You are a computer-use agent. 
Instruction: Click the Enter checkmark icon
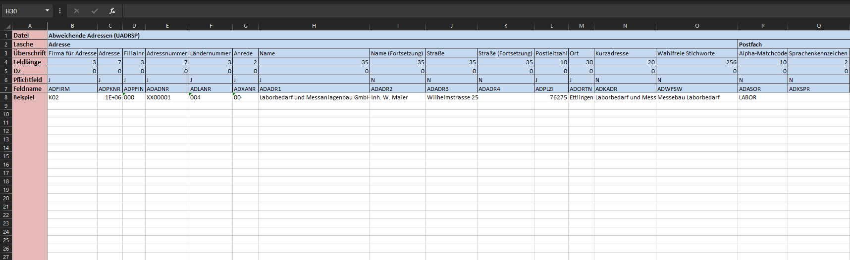pos(95,11)
